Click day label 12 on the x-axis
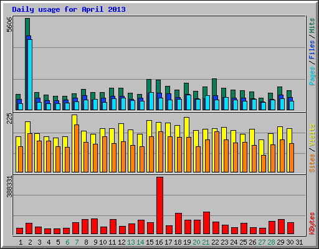The image size is (319, 249). click(121, 242)
